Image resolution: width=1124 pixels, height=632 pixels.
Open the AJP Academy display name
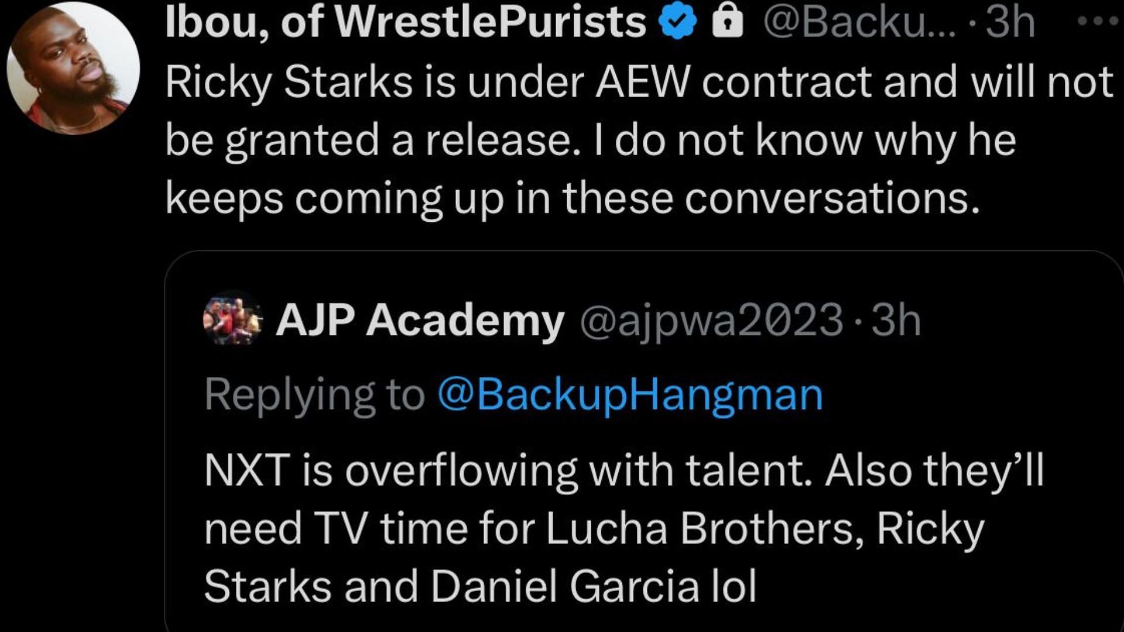[x=420, y=321]
